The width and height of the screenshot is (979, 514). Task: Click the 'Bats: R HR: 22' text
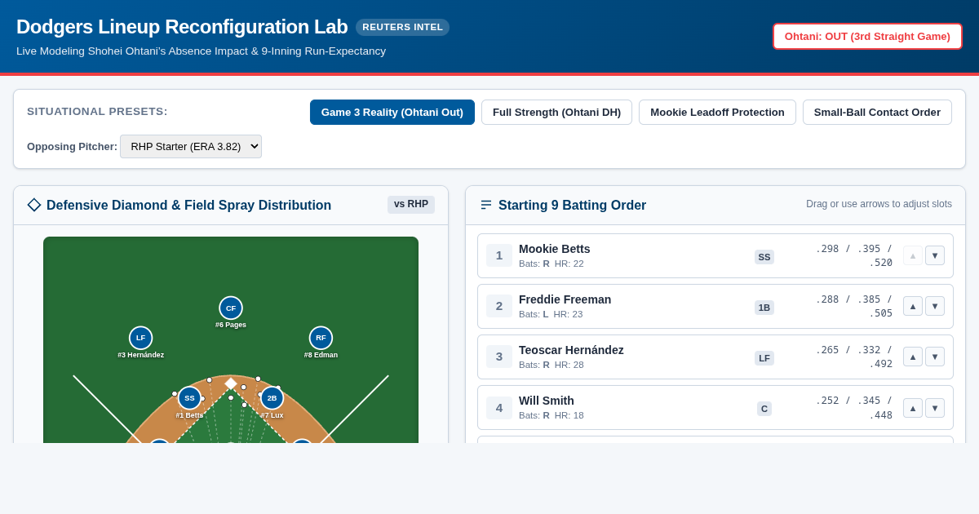click(x=552, y=264)
